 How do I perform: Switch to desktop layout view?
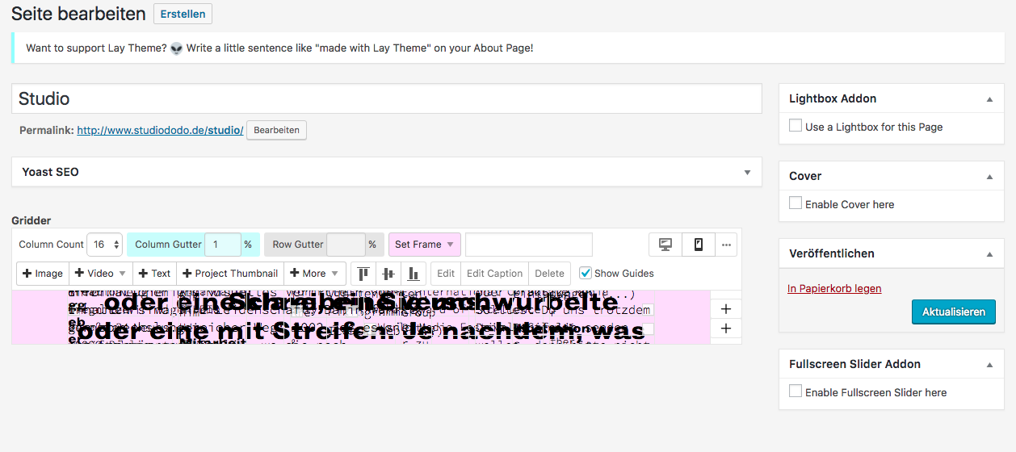coord(665,245)
